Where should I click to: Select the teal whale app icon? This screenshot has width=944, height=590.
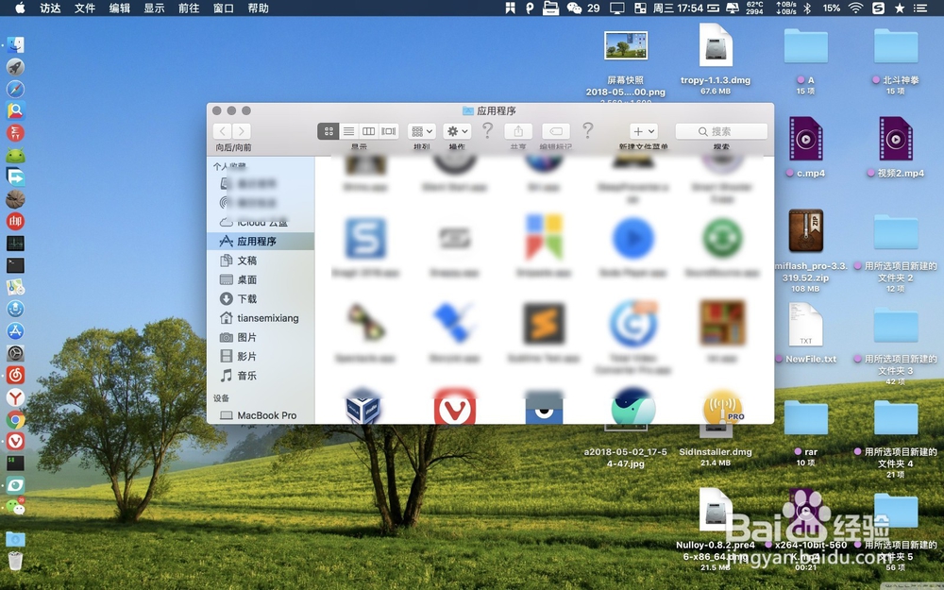[x=632, y=406]
